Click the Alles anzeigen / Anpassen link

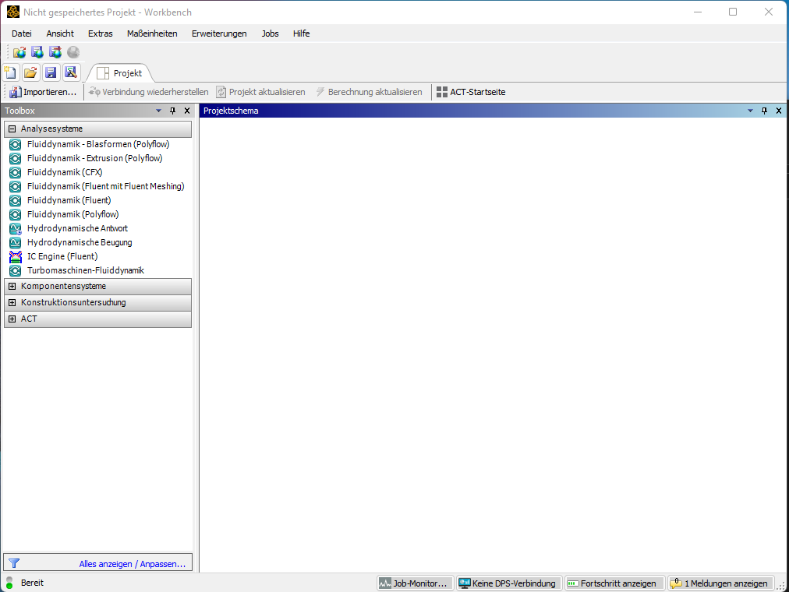pos(133,564)
